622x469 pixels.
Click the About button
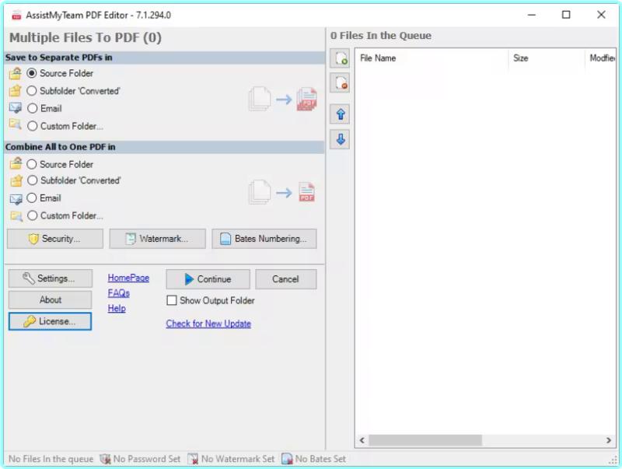51,300
